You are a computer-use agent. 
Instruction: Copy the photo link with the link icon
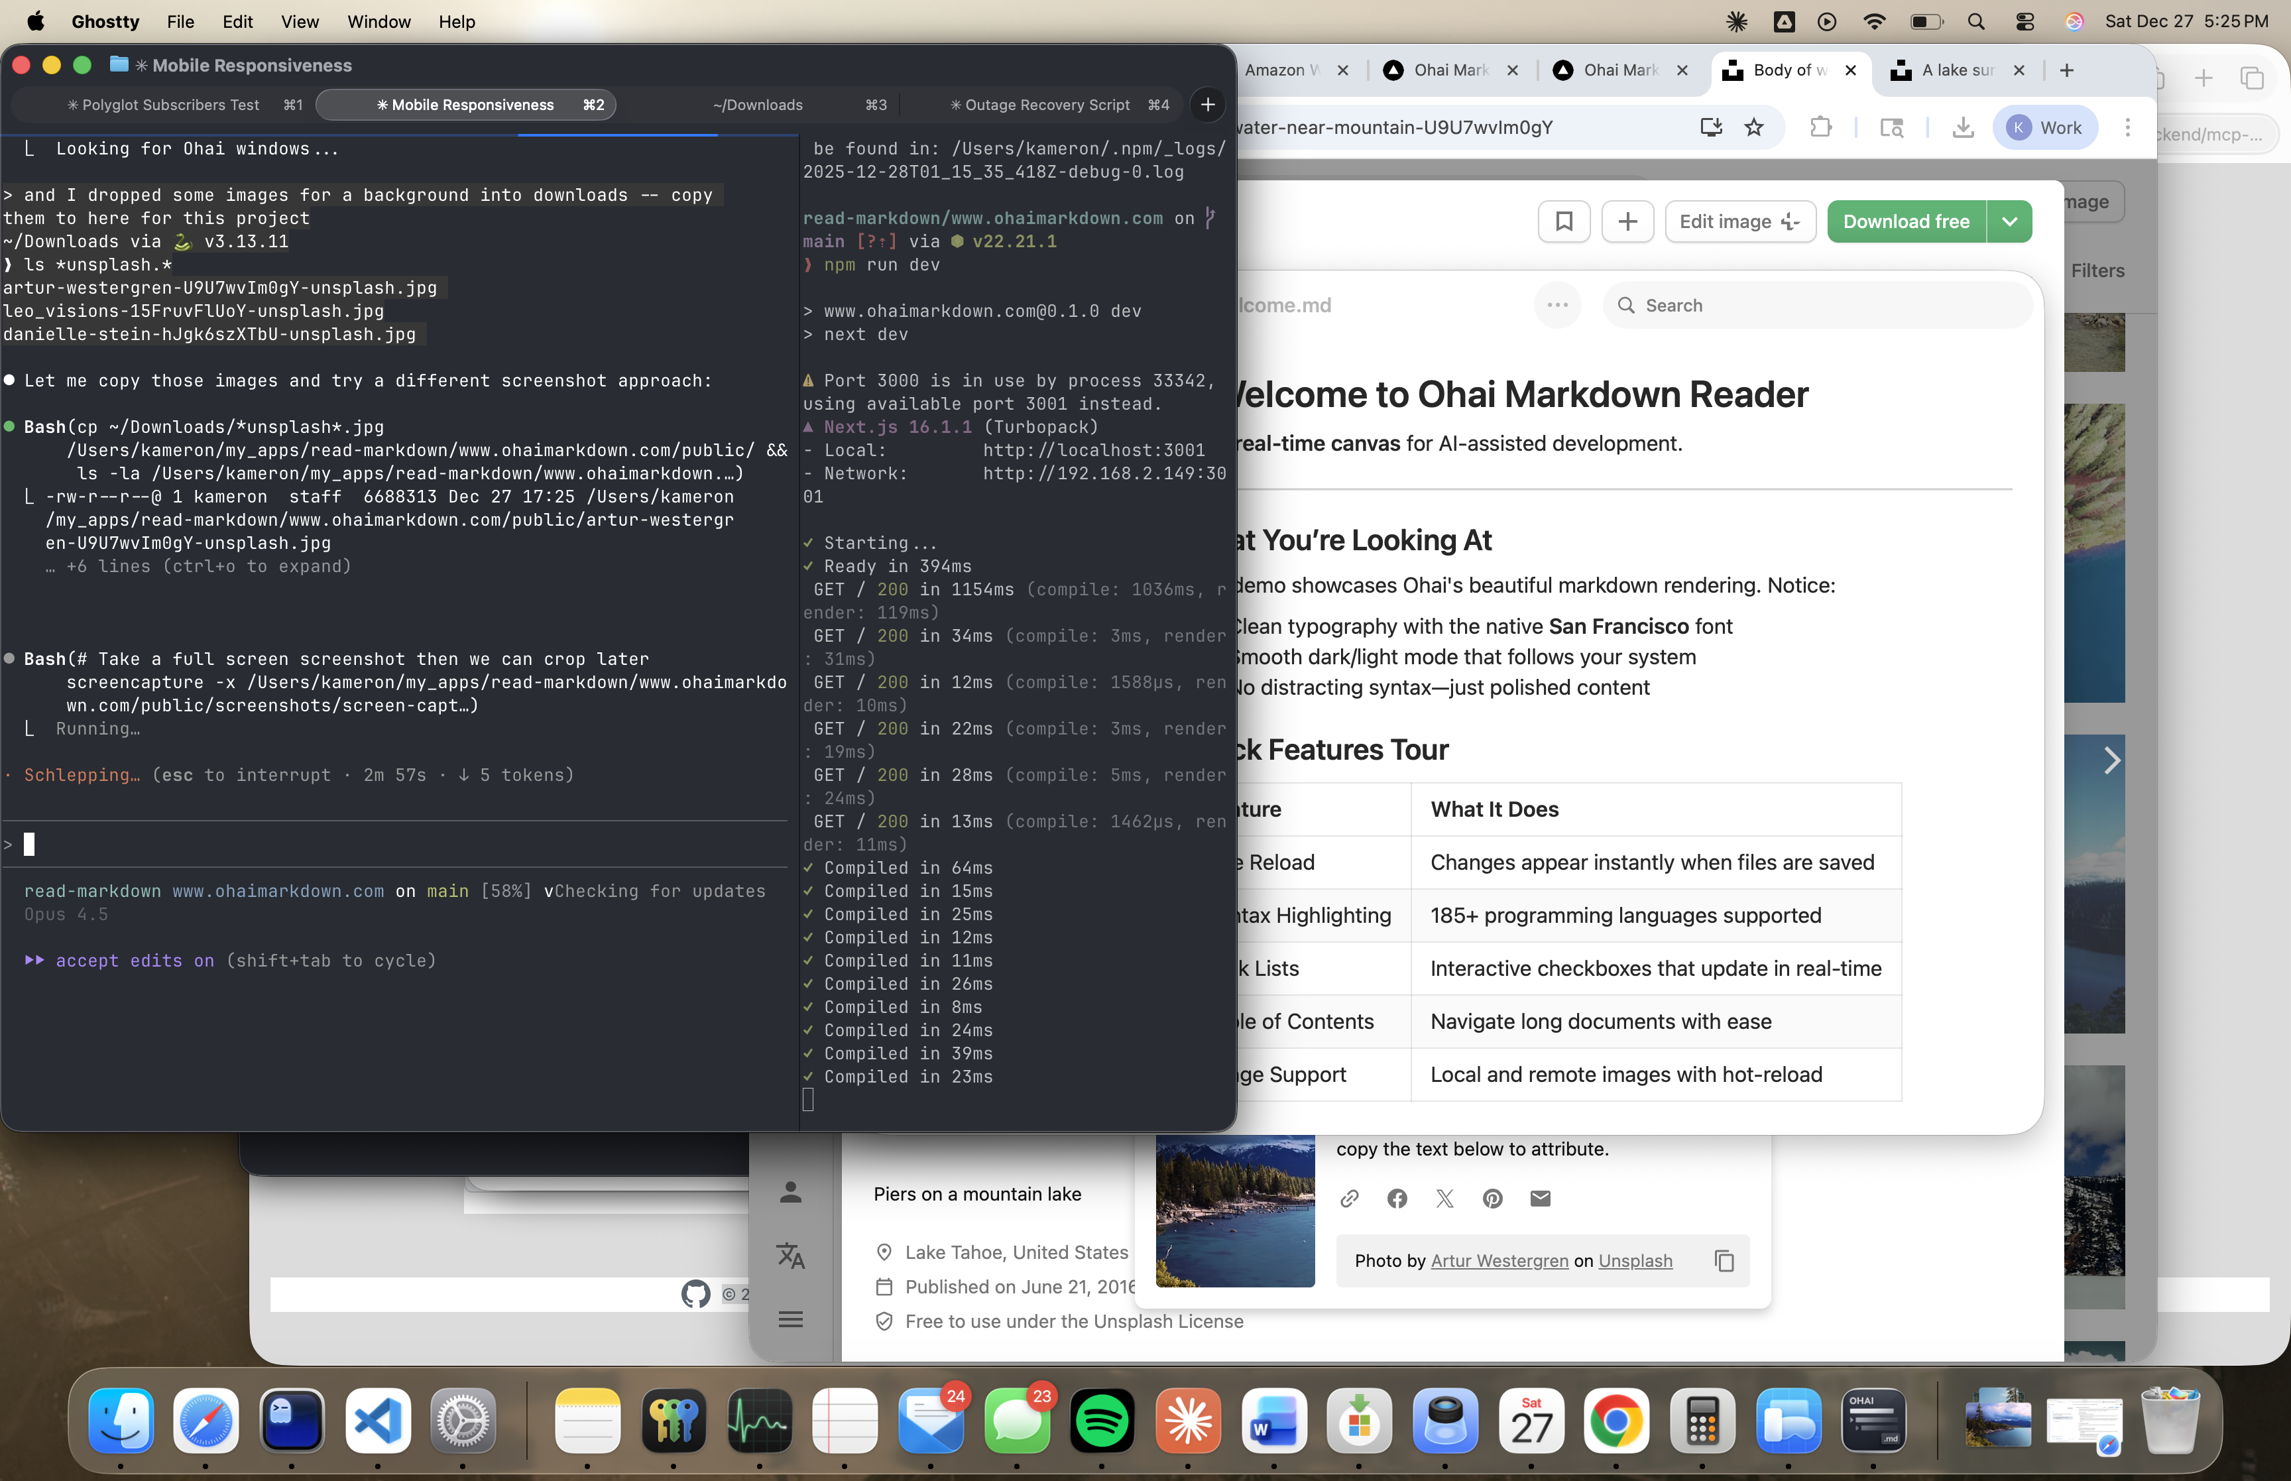1350,1199
